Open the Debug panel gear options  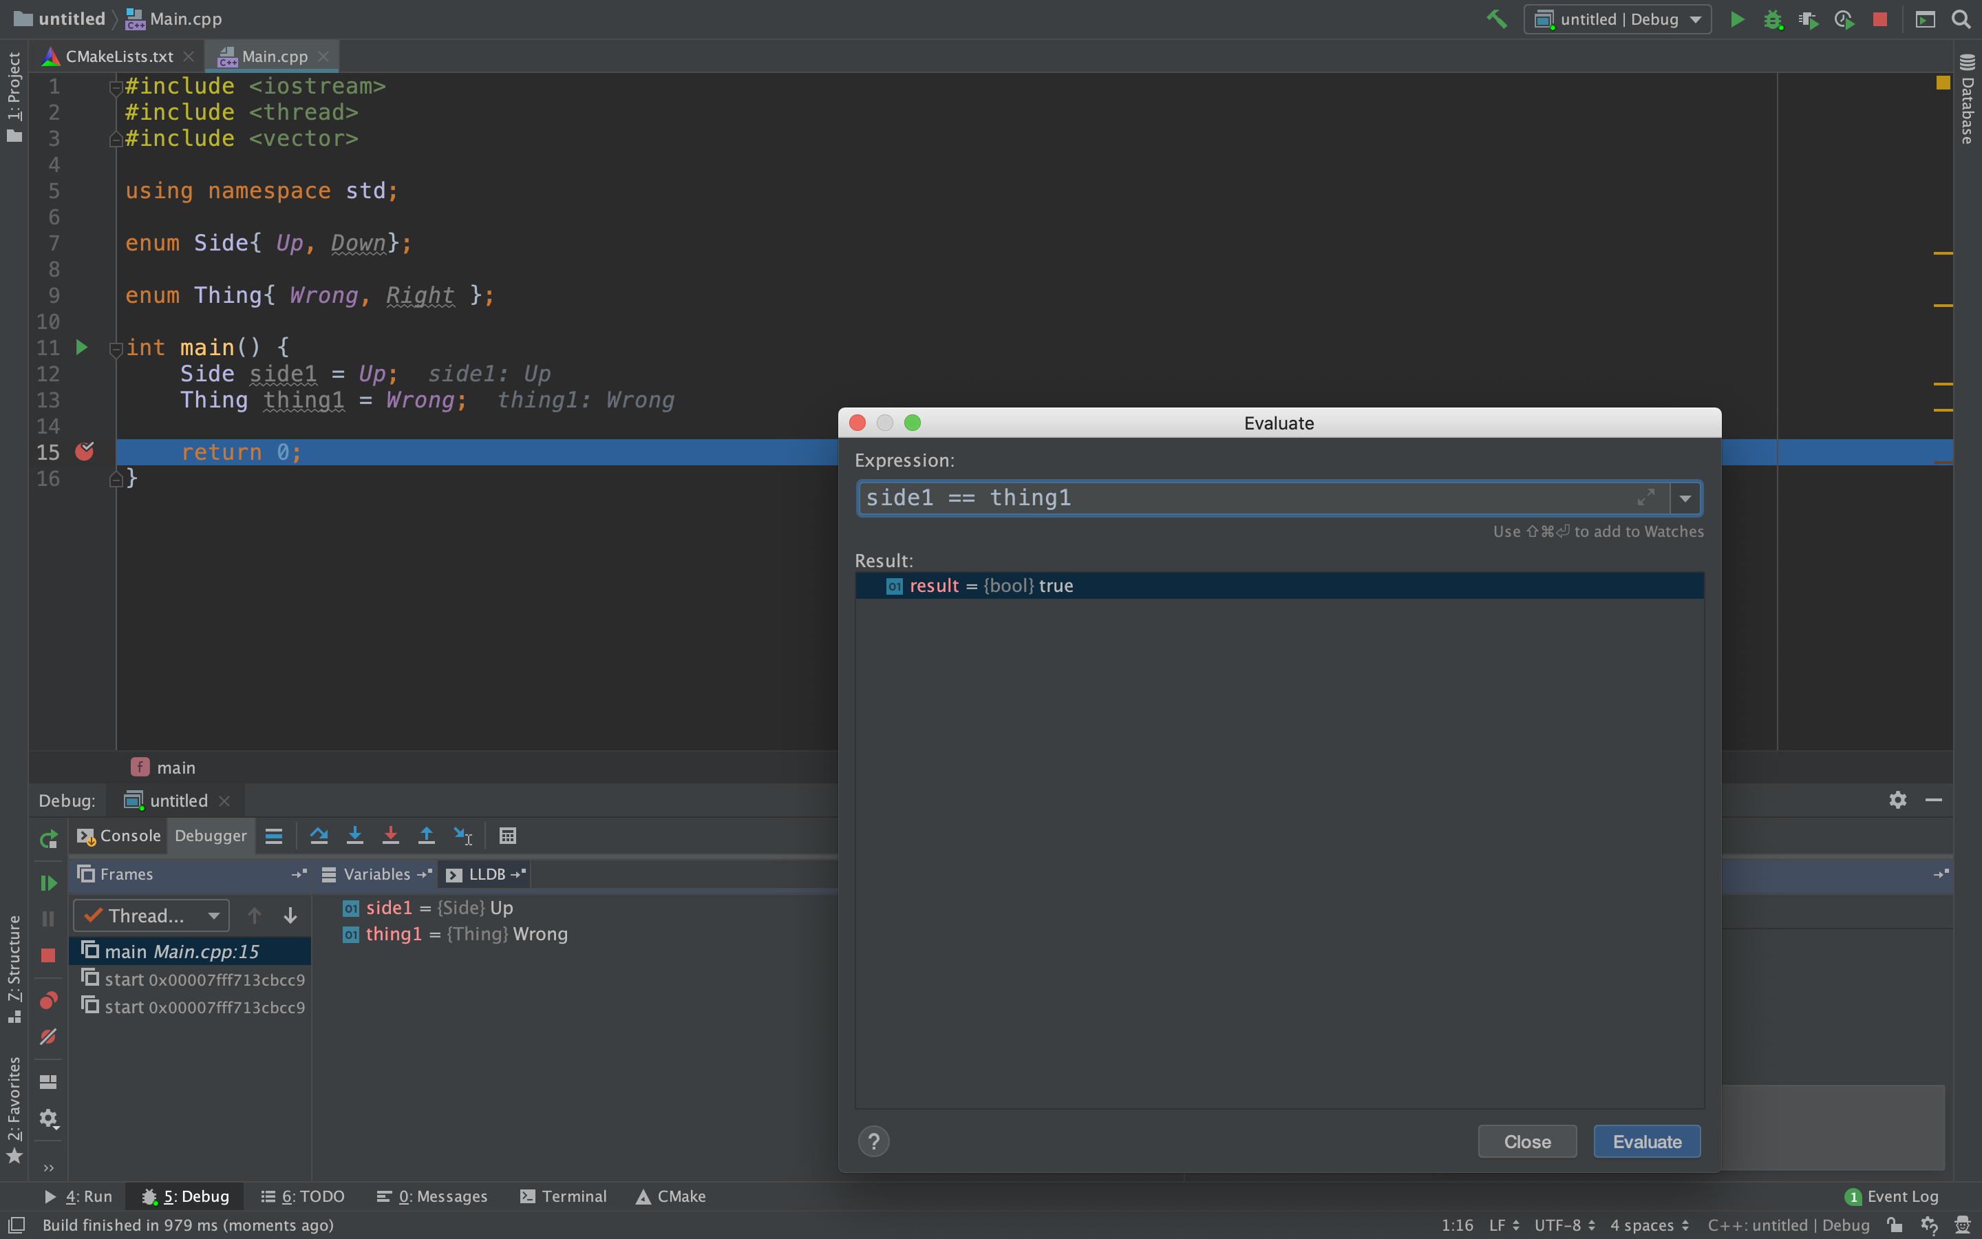(1897, 800)
